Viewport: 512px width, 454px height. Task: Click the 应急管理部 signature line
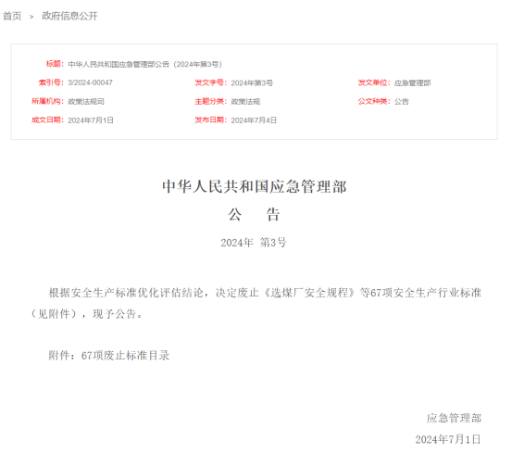point(454,418)
